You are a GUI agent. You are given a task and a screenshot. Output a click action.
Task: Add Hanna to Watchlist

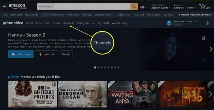47,54
